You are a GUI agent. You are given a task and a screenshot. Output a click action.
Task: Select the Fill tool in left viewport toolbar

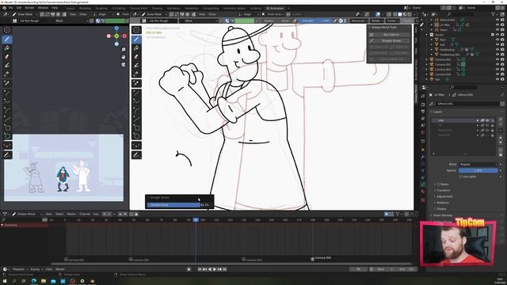(7, 48)
